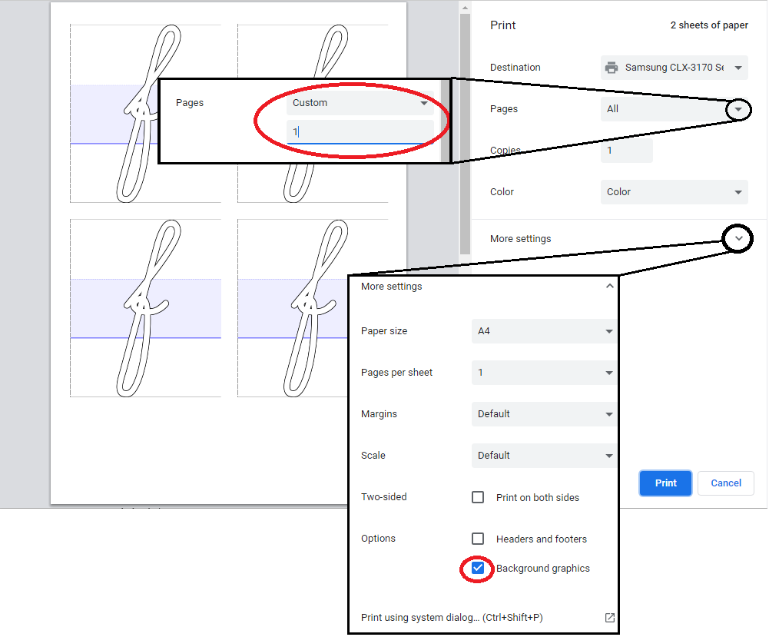Expand the More settings section chevron

pyautogui.click(x=738, y=239)
